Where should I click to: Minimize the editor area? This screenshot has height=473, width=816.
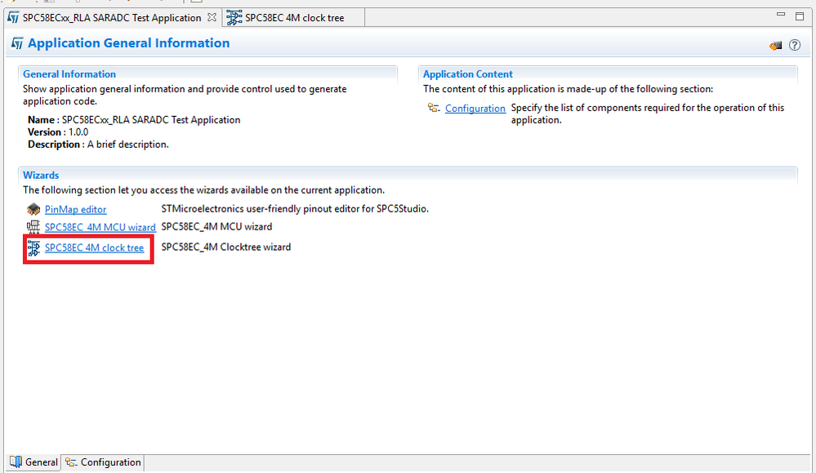click(781, 15)
